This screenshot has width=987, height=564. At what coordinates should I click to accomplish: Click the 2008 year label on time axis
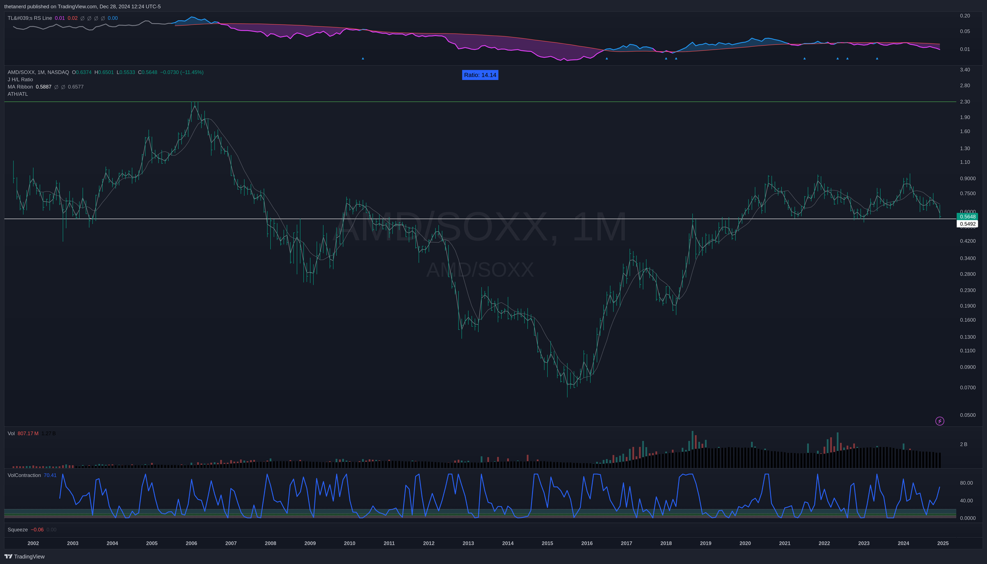tap(270, 543)
